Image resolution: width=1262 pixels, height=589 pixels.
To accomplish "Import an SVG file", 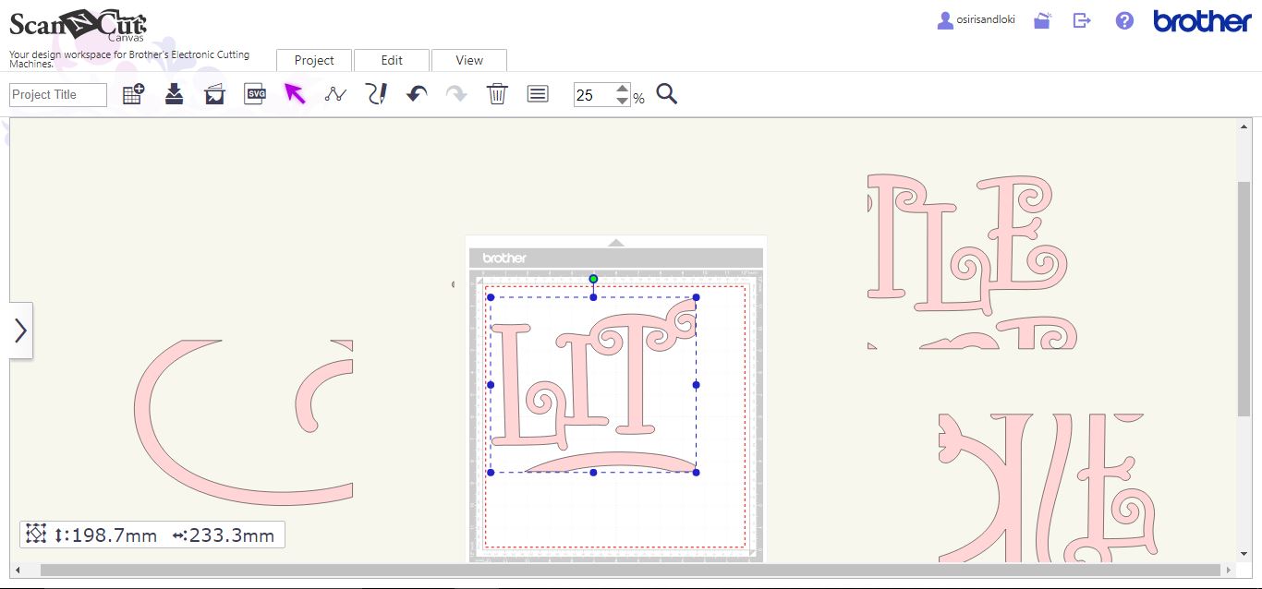I will 255,93.
